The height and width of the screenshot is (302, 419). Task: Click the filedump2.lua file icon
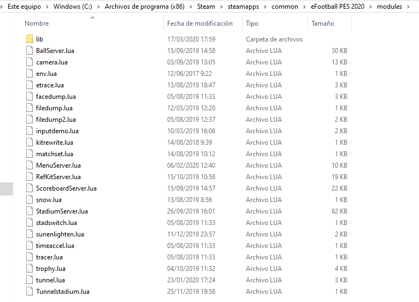(x=29, y=120)
